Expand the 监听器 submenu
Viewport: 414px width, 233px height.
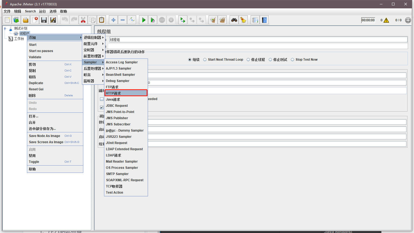[94, 81]
